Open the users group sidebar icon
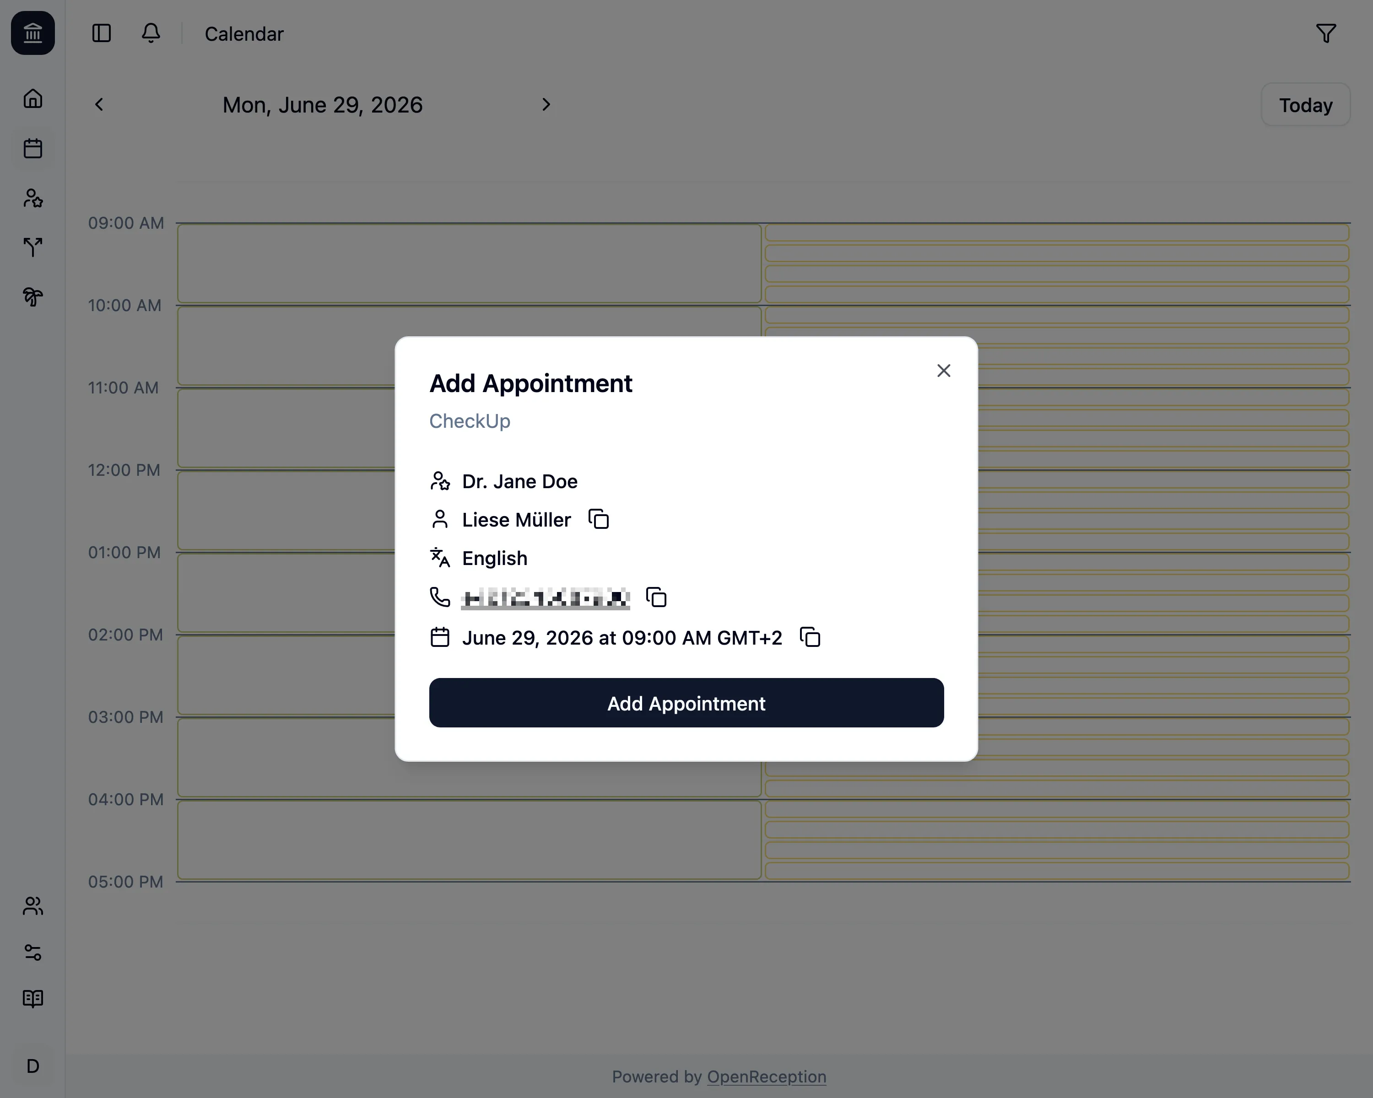 32,905
